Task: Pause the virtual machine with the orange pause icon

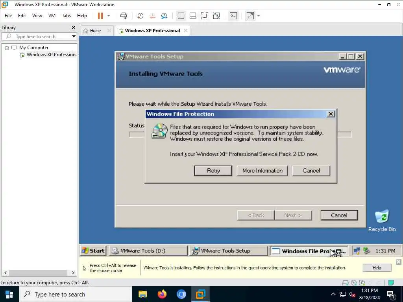Action: (x=100, y=16)
